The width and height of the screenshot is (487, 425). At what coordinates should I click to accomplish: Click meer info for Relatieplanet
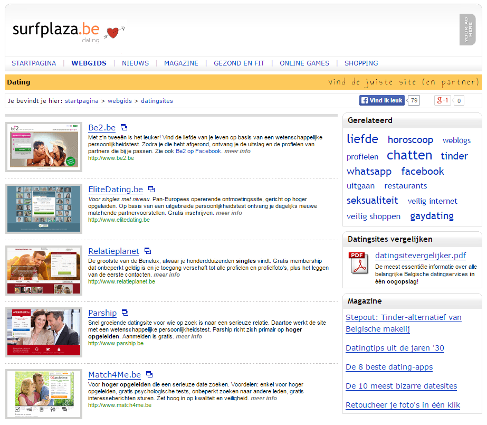coord(167,275)
